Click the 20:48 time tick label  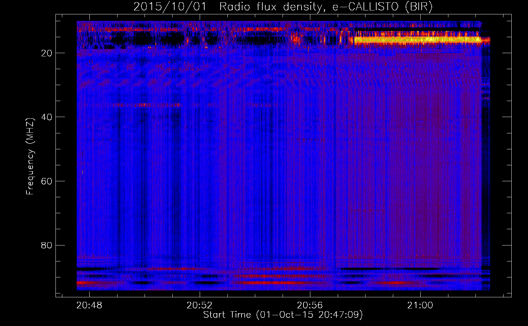coord(89,305)
